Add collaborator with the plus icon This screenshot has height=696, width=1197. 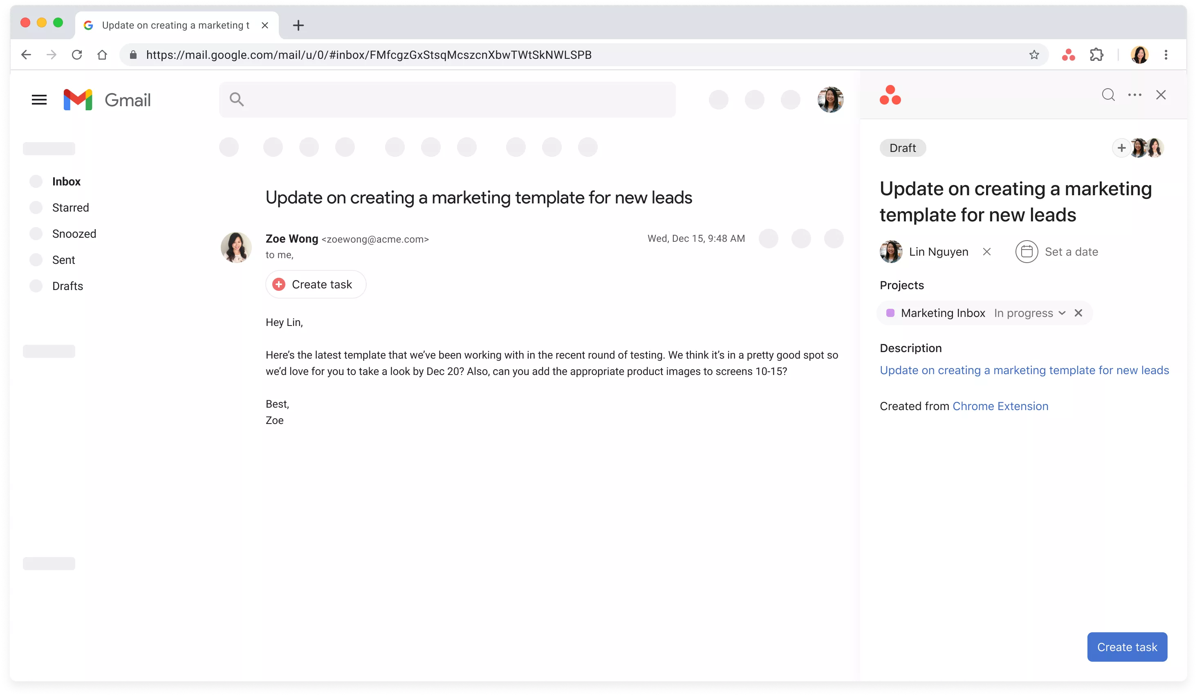(x=1121, y=148)
